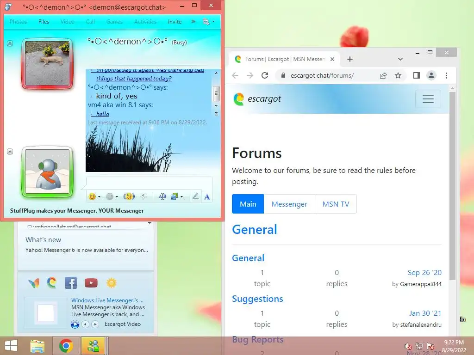Screen dimensions: 474x355
Task: Open the emoticon picker smiley icon
Action: (92, 196)
